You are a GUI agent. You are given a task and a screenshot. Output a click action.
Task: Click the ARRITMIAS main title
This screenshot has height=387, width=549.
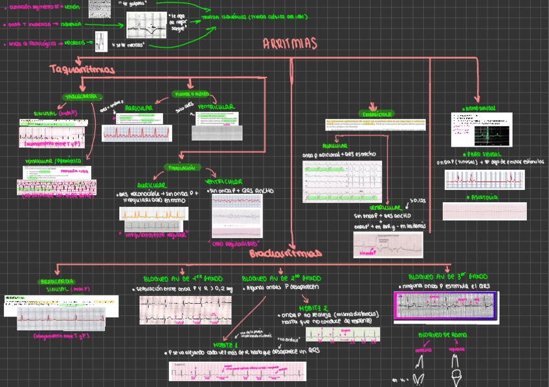(289, 43)
